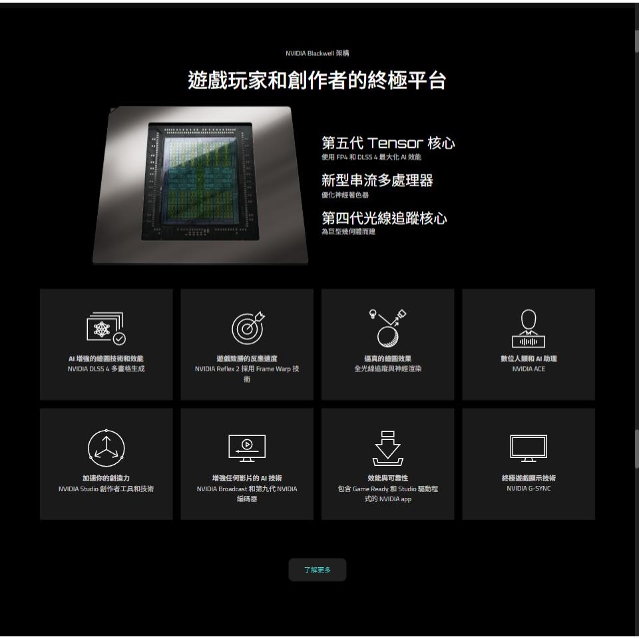Click the 加速你的創造力 feature tile
The height and width of the screenshot is (639, 639).
click(106, 463)
